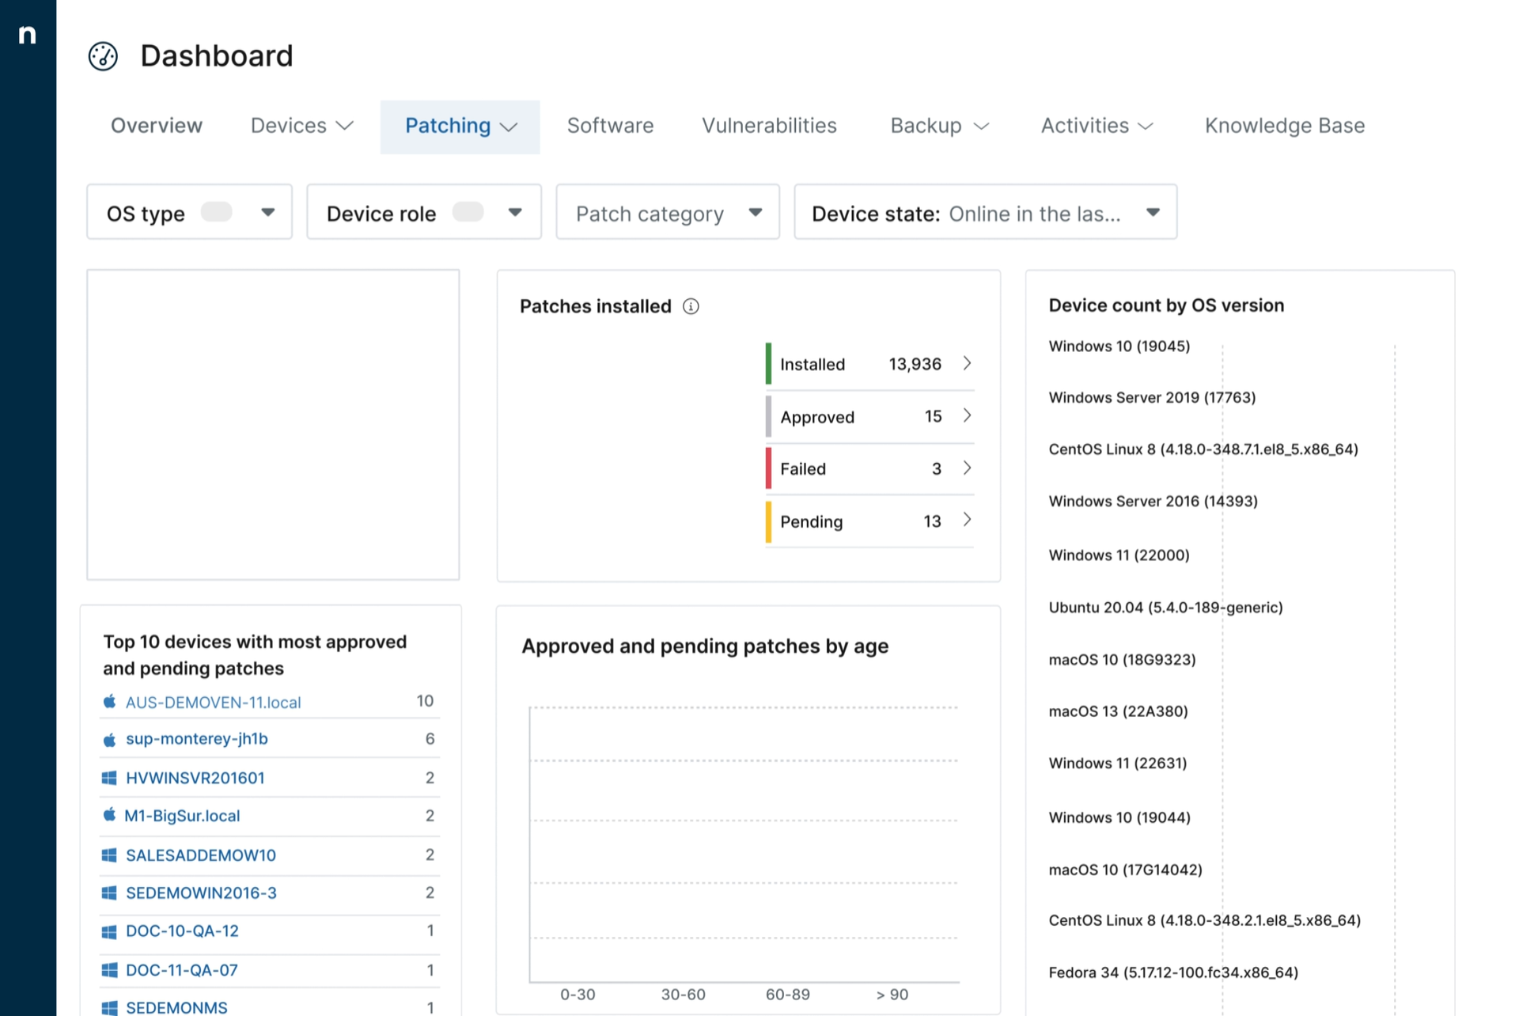Open the sup-monterey-jh1b device link
The width and height of the screenshot is (1519, 1016).
(196, 739)
